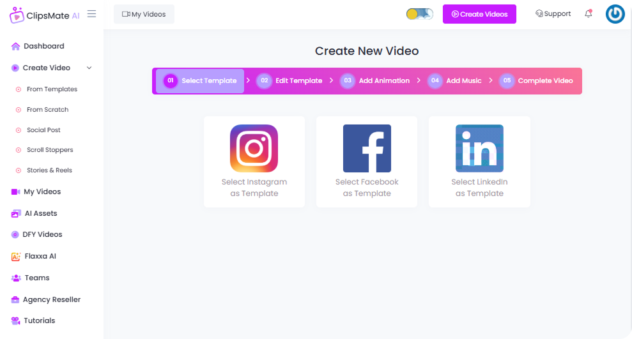Collapse the Create Video submenu chevron
The image size is (632, 339).
tap(89, 68)
